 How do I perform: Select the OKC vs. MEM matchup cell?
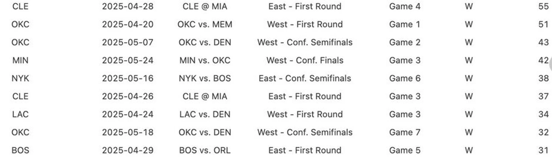point(205,24)
